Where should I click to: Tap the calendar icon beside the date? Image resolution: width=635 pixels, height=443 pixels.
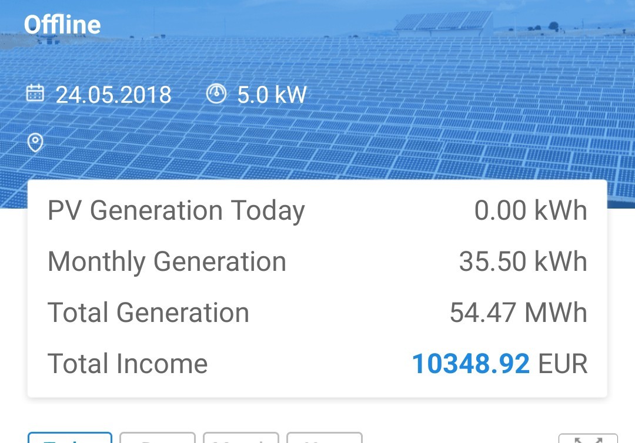35,93
